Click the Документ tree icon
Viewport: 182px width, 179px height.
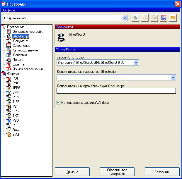tap(9, 41)
